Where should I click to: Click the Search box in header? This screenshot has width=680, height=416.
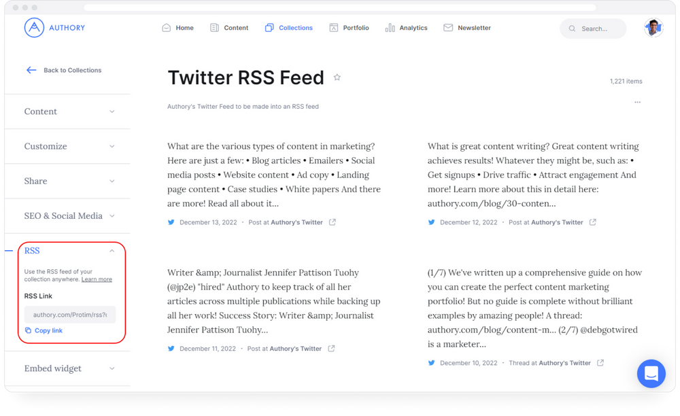pyautogui.click(x=593, y=29)
